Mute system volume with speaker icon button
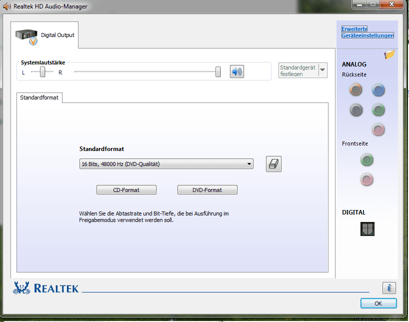This screenshot has height=322, width=409. click(x=237, y=71)
